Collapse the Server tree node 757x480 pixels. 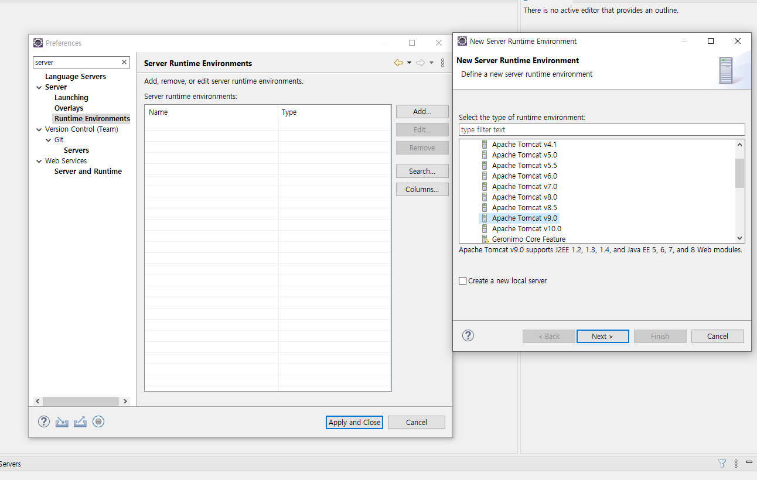pyautogui.click(x=39, y=87)
